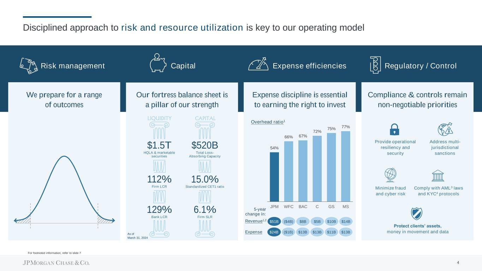Click the shield protect clients' assets icon
Image resolution: width=482 pixels, height=271 pixels.
point(417,213)
